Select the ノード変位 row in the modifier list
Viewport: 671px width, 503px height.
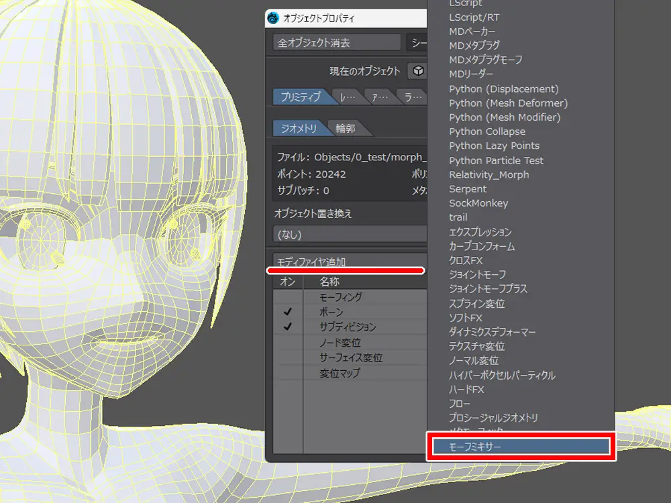tap(340, 343)
